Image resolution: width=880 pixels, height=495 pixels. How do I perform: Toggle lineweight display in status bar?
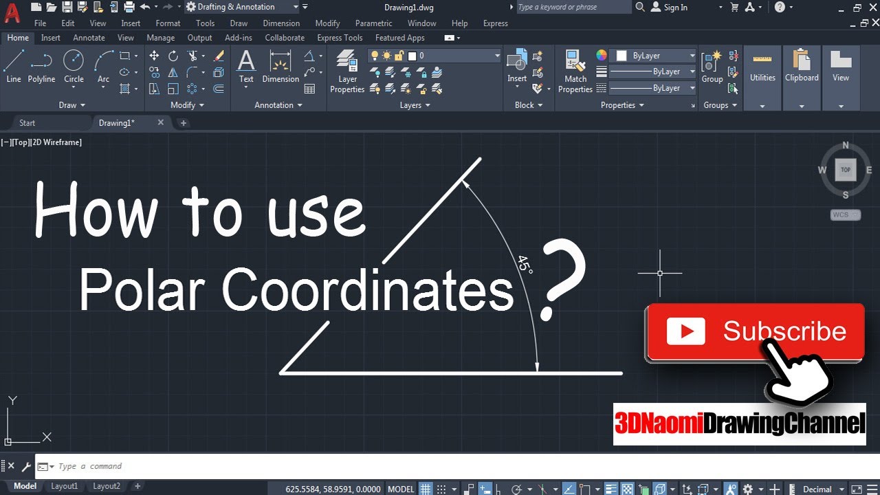click(611, 489)
